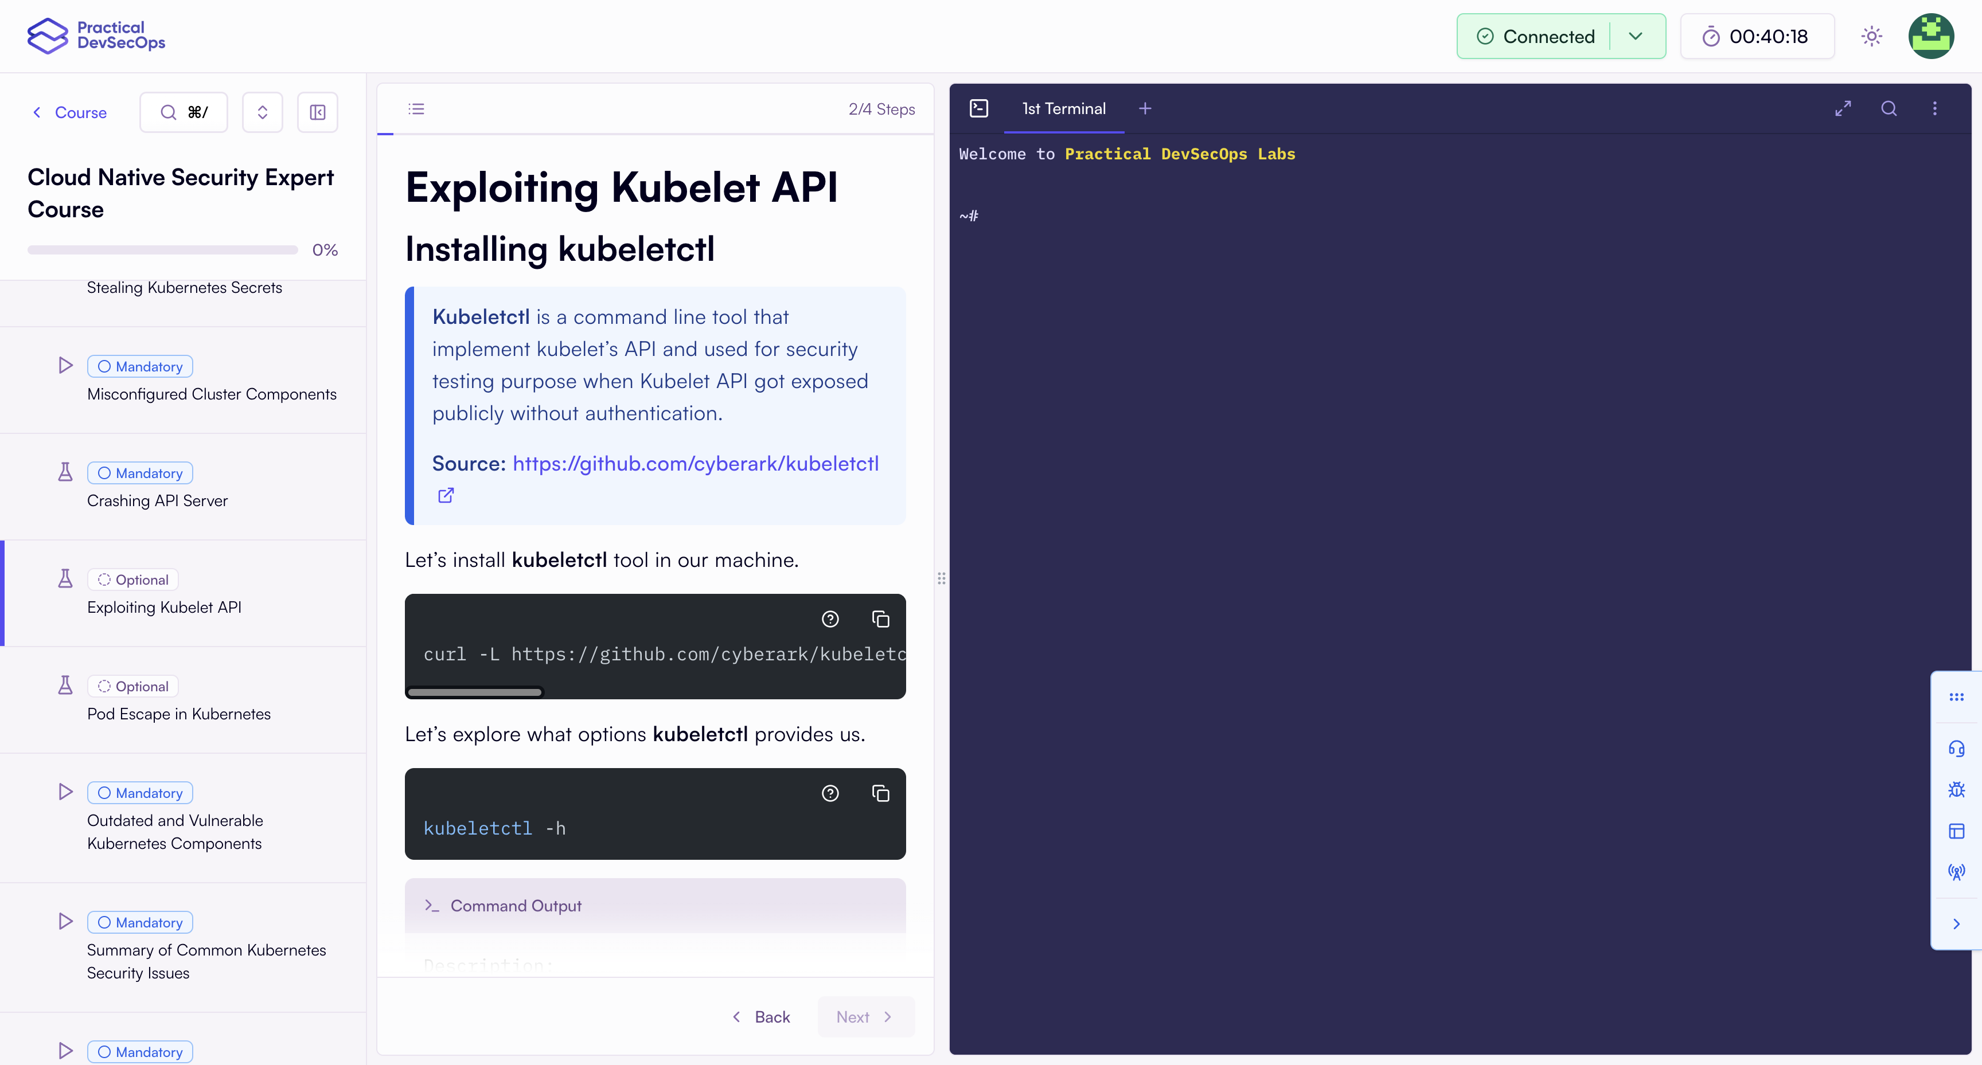Screen dimensions: 1982x1065
Task: Collapse the course sidebar panel
Action: tap(317, 112)
